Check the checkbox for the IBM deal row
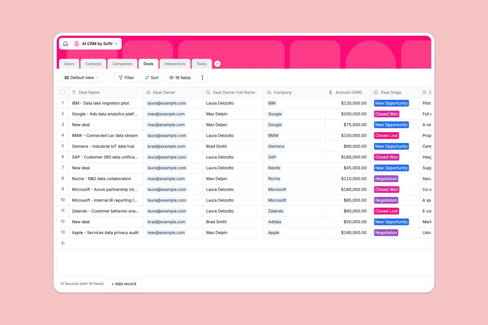 (63, 103)
